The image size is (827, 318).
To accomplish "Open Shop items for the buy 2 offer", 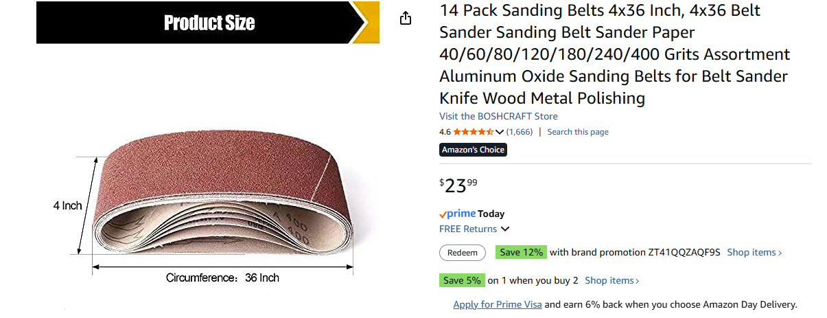I will click(x=611, y=280).
